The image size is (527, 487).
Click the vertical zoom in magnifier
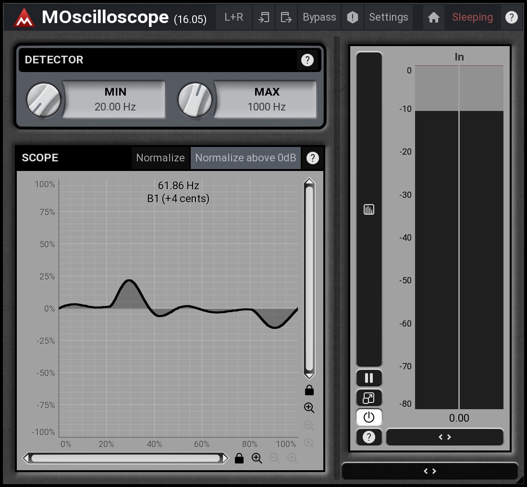pyautogui.click(x=309, y=408)
